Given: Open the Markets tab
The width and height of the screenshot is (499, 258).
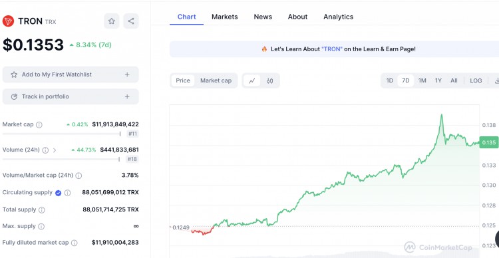Looking at the screenshot, I should click(225, 17).
